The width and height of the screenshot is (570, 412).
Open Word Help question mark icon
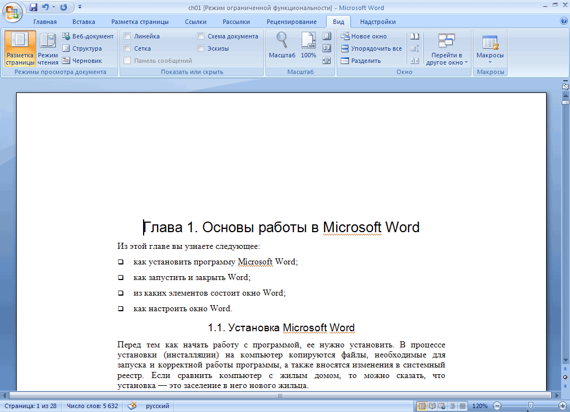click(564, 21)
